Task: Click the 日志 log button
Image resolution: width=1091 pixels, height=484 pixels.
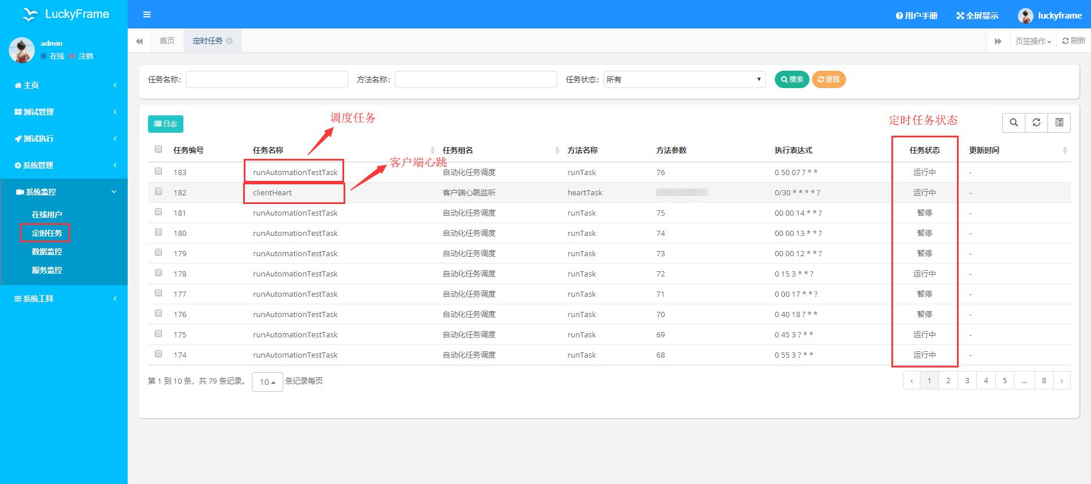Action: pos(165,123)
